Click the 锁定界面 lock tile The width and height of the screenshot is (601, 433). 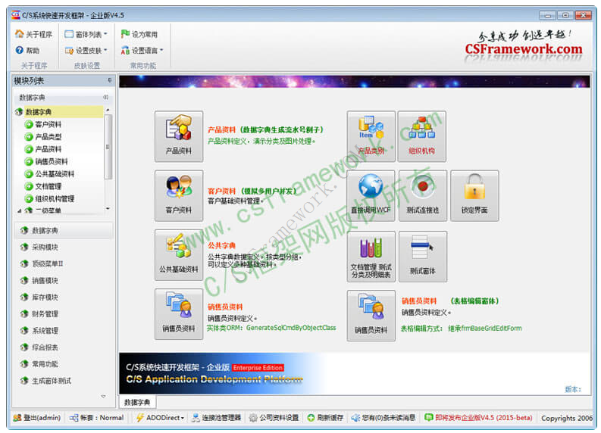pos(474,195)
